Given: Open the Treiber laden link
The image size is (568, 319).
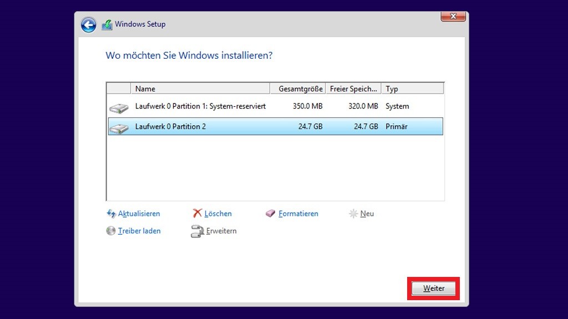Looking at the screenshot, I should pyautogui.click(x=139, y=231).
